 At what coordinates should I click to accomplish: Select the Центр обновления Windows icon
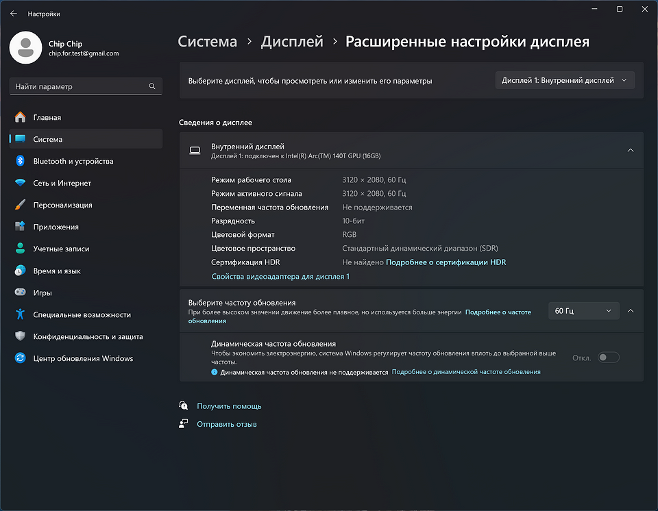[x=21, y=358]
